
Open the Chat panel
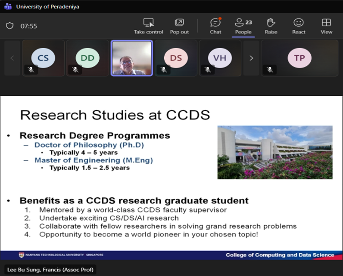[x=216, y=23]
